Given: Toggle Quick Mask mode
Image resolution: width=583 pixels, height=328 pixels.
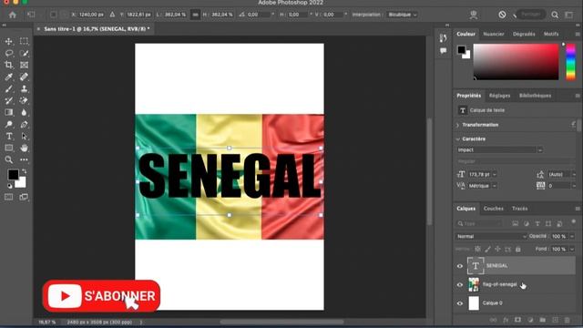Looking at the screenshot, I should 9,197.
